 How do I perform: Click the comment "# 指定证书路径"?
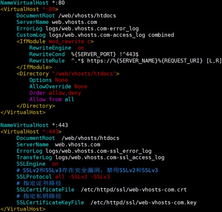(39, 183)
